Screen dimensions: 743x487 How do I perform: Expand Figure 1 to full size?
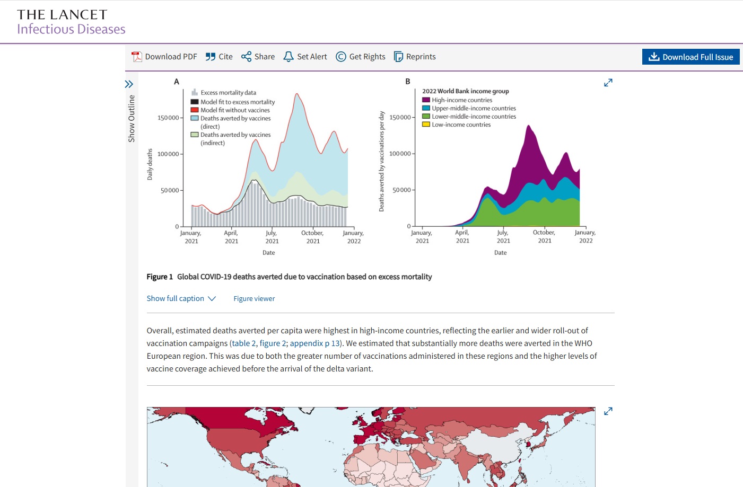click(608, 83)
